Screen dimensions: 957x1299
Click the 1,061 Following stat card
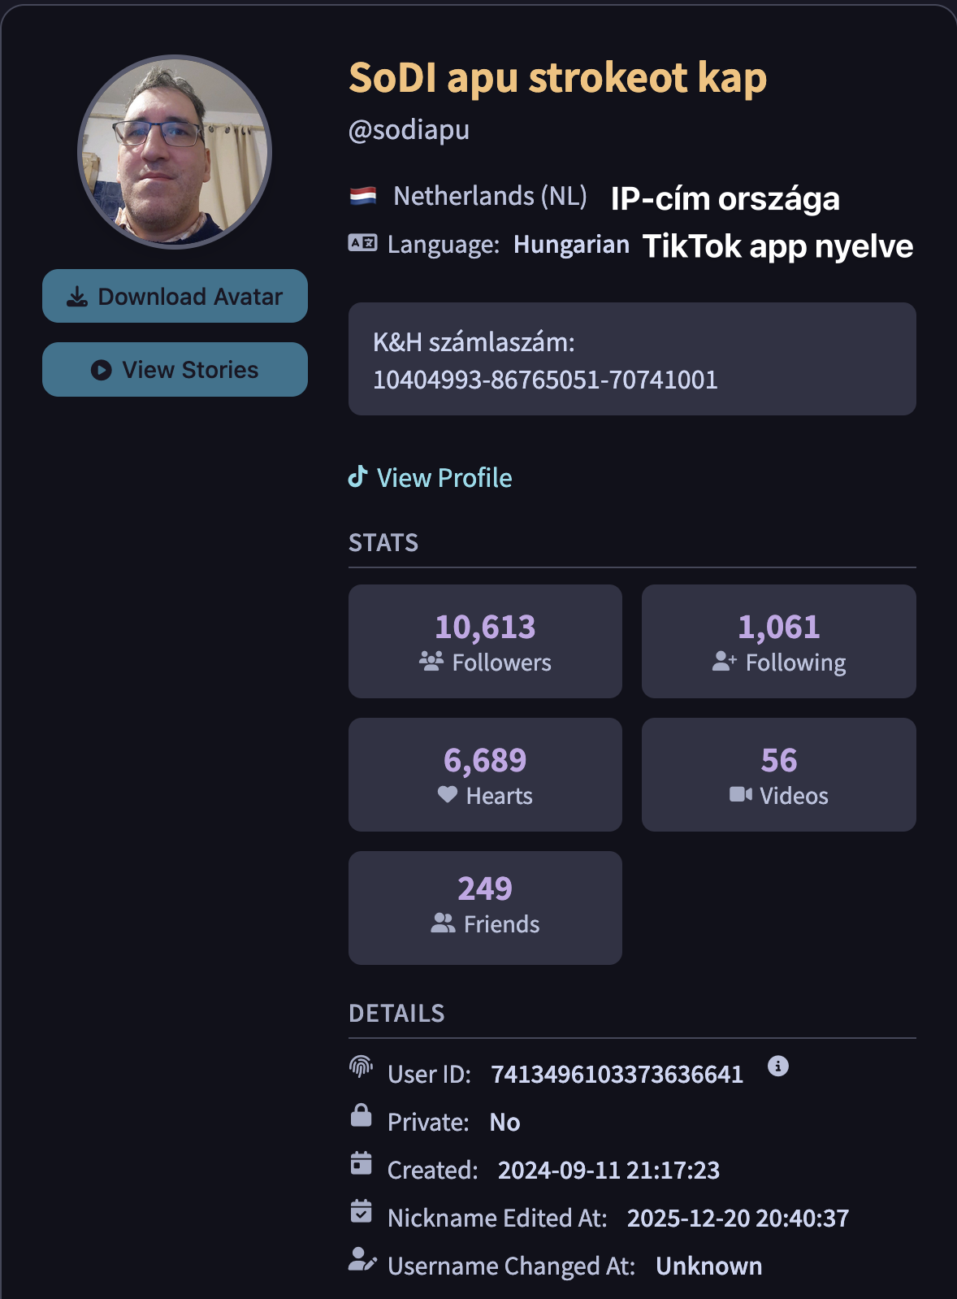(x=778, y=641)
